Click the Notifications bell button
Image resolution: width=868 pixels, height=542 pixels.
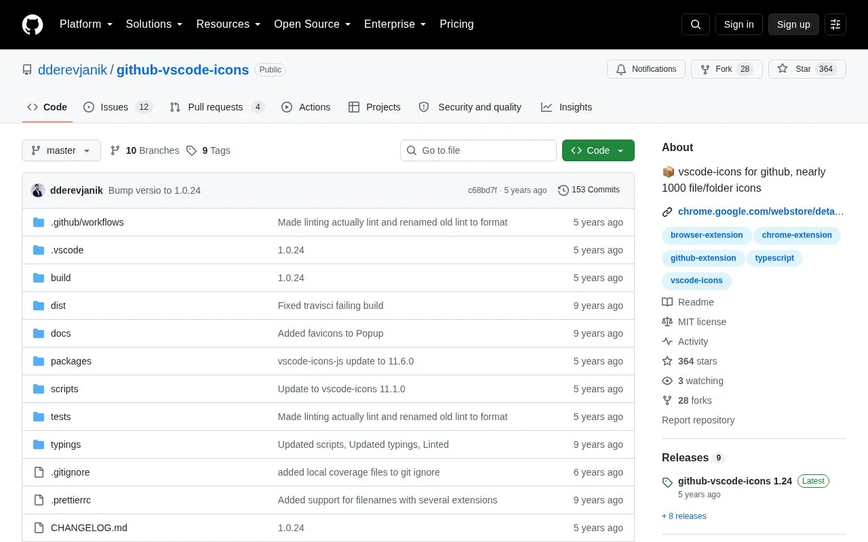pos(646,69)
